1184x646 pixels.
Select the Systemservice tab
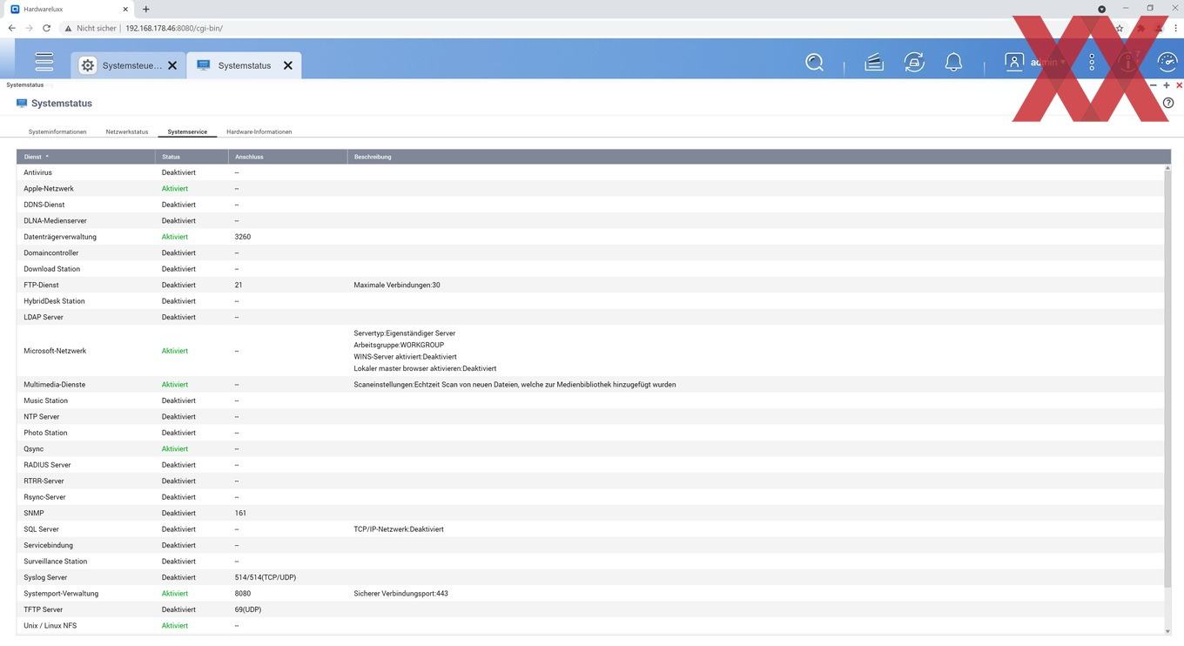(x=187, y=131)
